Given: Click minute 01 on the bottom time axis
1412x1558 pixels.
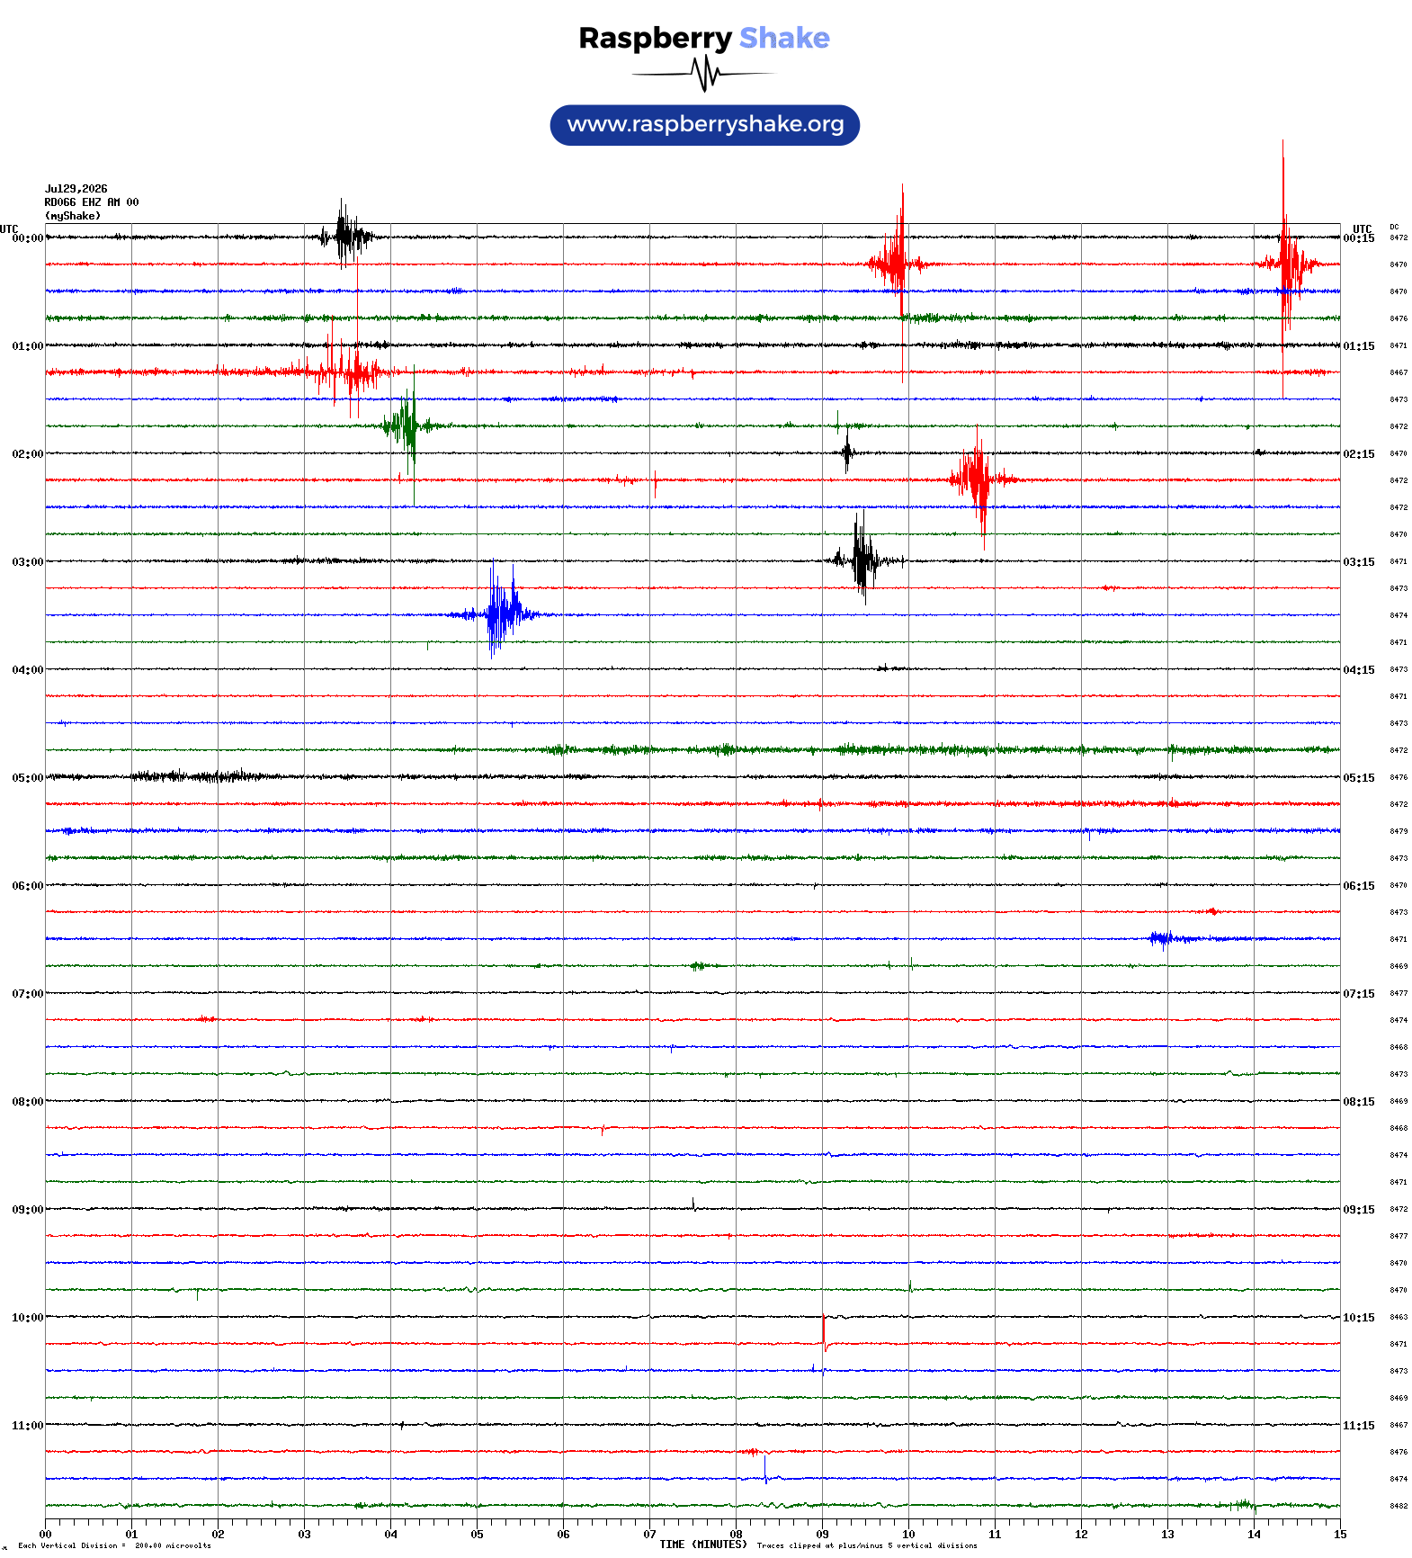Looking at the screenshot, I should click(x=131, y=1535).
